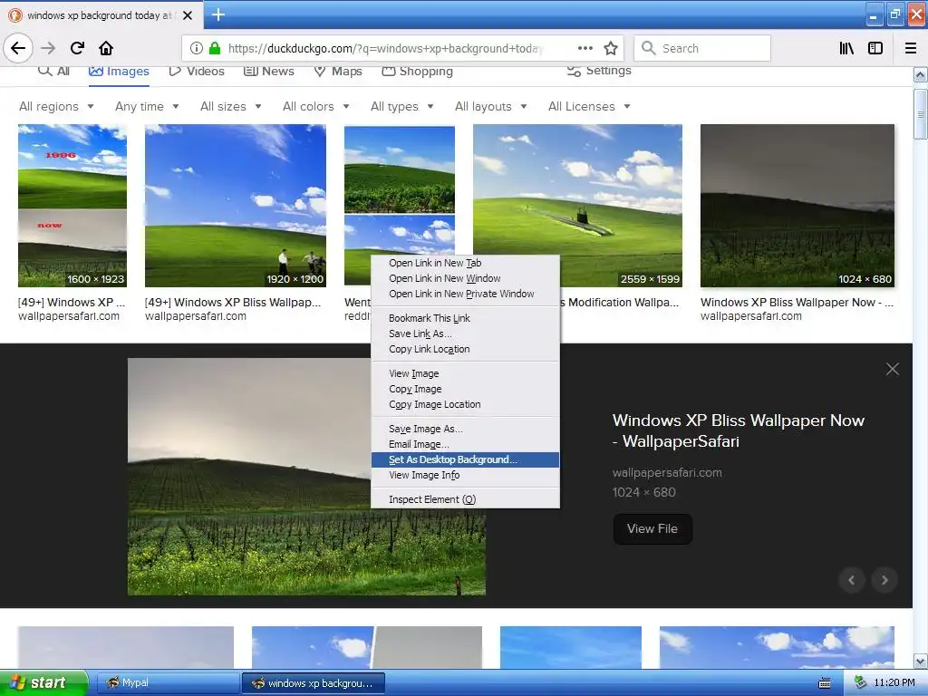Switch to Mypal taskbar button

(168, 682)
